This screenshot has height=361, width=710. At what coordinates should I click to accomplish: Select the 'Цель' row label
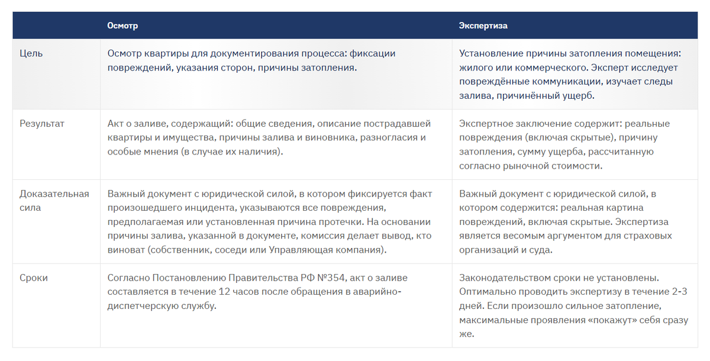[x=31, y=53]
